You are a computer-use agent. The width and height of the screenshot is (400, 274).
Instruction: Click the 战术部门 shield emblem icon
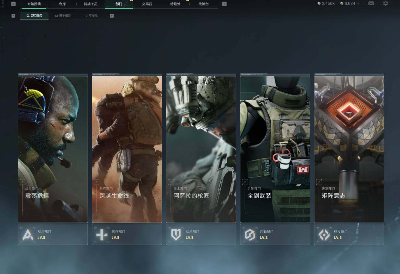tap(176, 235)
